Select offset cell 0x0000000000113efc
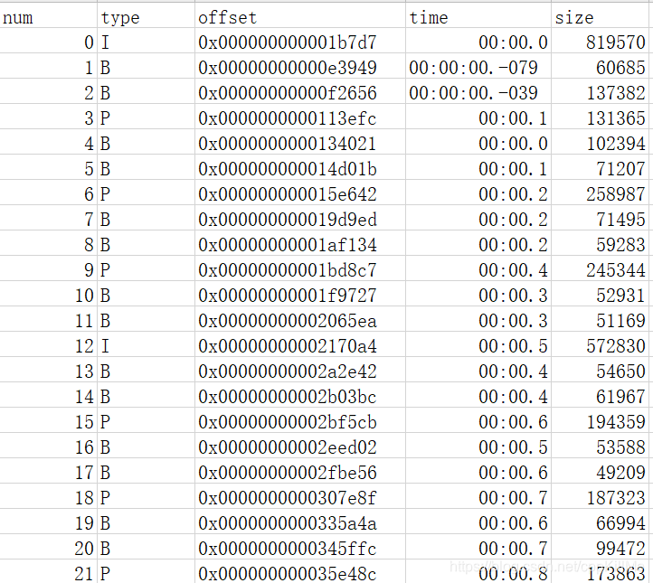This screenshot has width=653, height=583. [x=300, y=118]
